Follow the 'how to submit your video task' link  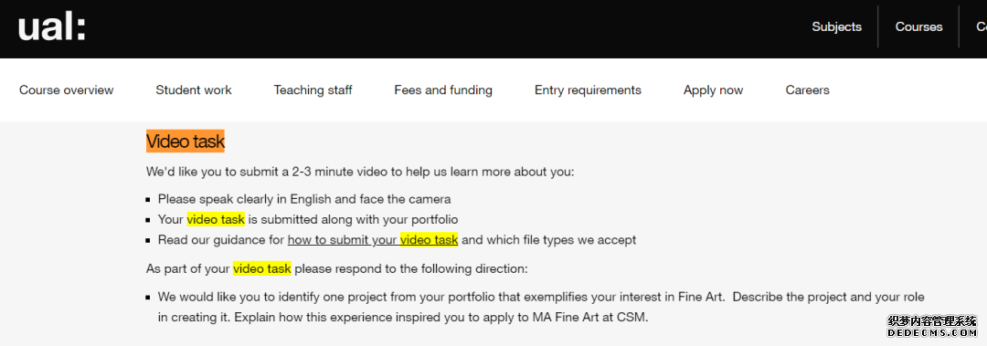click(373, 240)
